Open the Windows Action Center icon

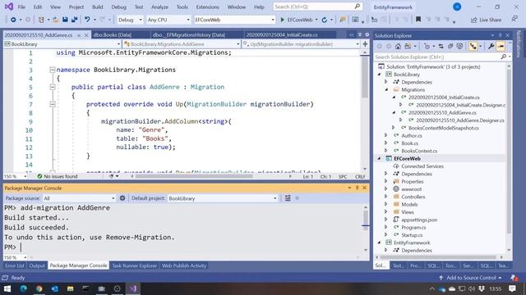coord(512,288)
